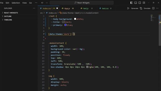This screenshot has width=161, height=91.
Task: Open the white color swatch picker
Action: (x=75, y=19)
